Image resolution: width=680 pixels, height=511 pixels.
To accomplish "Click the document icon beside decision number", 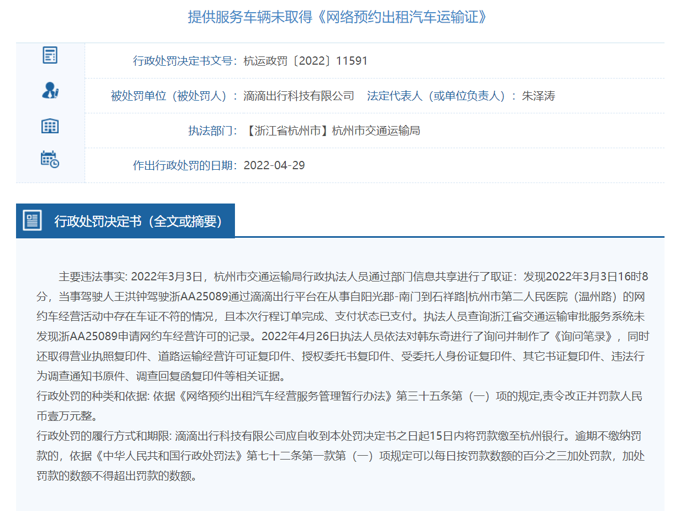I will click(50, 55).
